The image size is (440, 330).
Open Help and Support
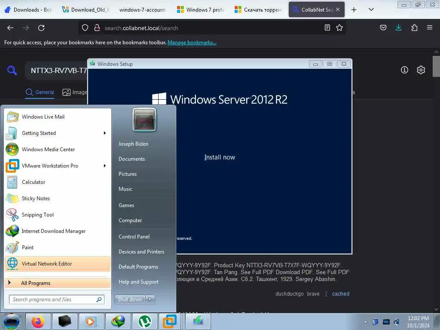[x=138, y=282]
